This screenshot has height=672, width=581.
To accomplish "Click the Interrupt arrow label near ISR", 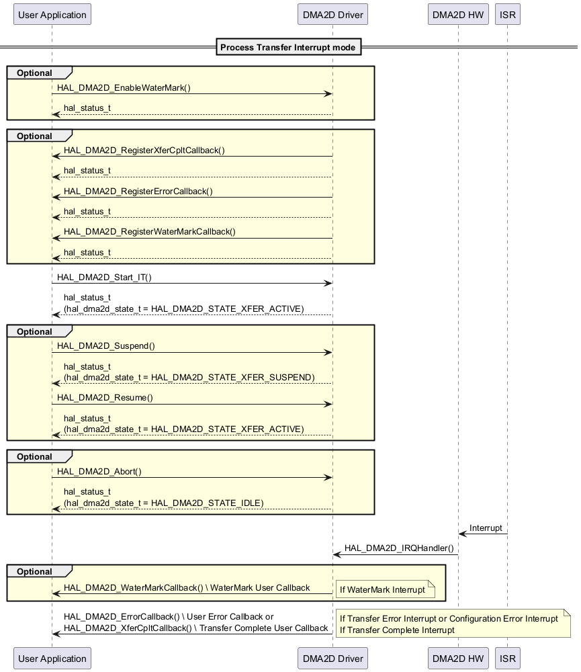I will click(x=486, y=528).
